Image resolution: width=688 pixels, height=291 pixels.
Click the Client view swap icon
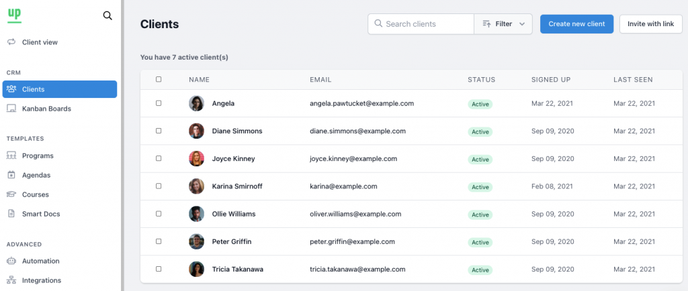(11, 42)
